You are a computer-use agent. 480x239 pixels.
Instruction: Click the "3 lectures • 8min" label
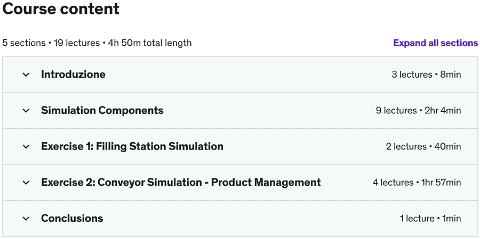coord(426,75)
